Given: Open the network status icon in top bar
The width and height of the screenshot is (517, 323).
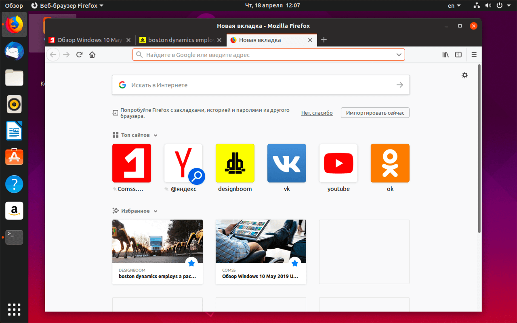Looking at the screenshot, I should (477, 6).
